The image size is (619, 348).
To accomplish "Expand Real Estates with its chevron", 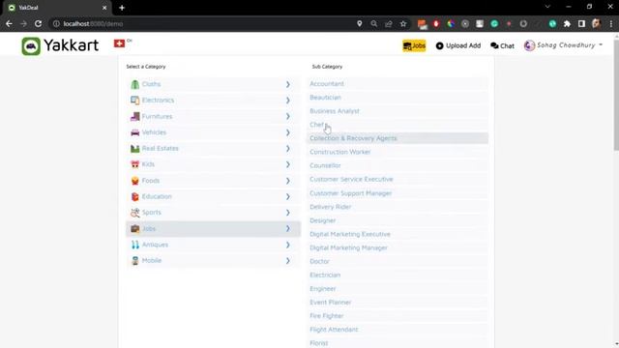I will [x=288, y=148].
